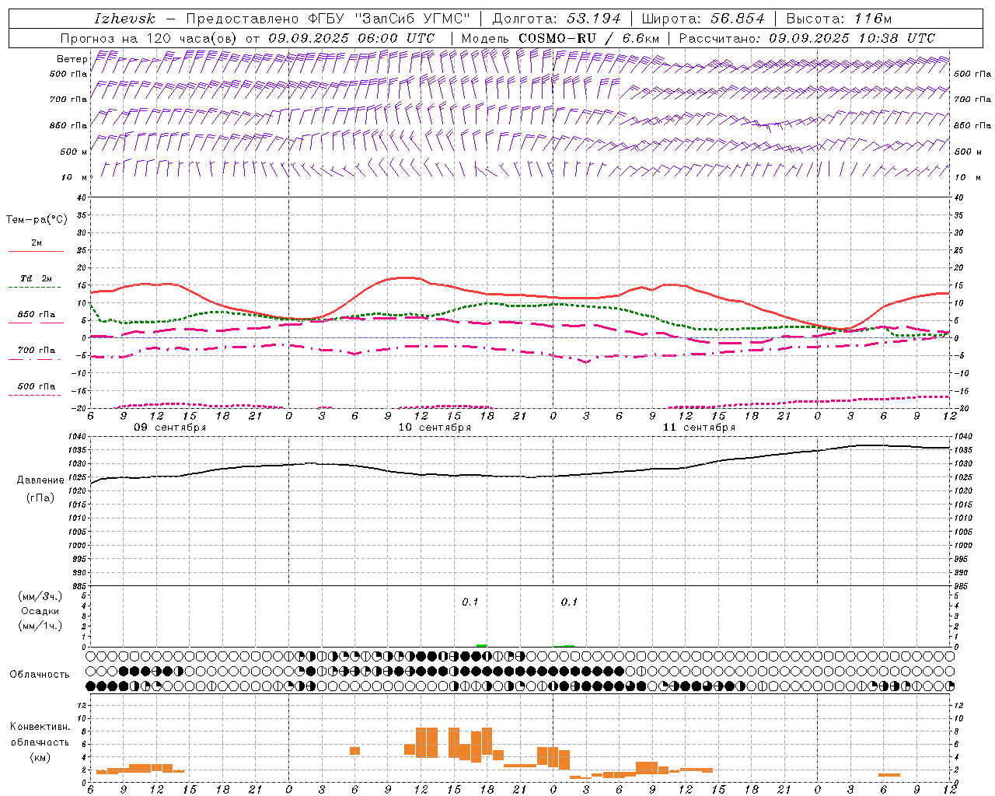Click the '(км)' unit under the convective cloud label
995x796 pixels.
tap(40, 757)
